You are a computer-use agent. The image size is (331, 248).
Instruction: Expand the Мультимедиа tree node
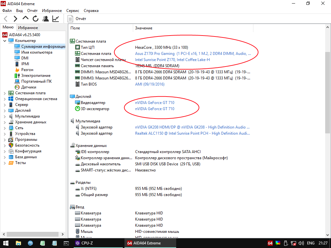(5, 116)
